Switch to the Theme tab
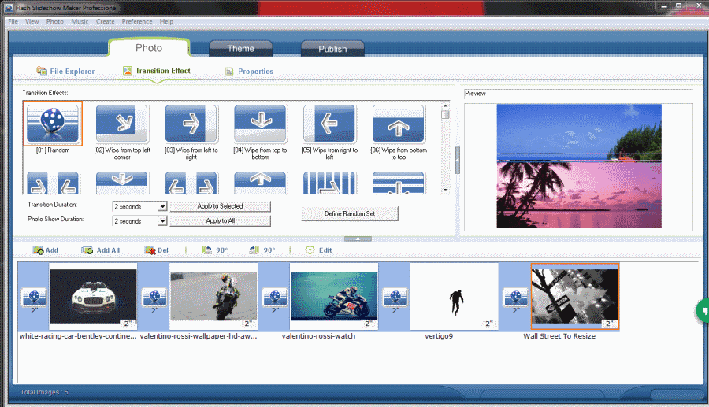This screenshot has width=709, height=407. [240, 48]
